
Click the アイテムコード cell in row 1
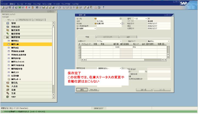(87, 47)
